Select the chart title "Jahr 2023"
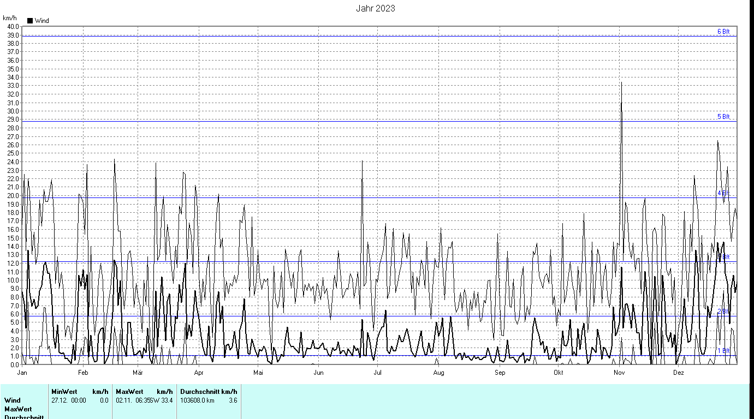The image size is (754, 419). pyautogui.click(x=376, y=8)
